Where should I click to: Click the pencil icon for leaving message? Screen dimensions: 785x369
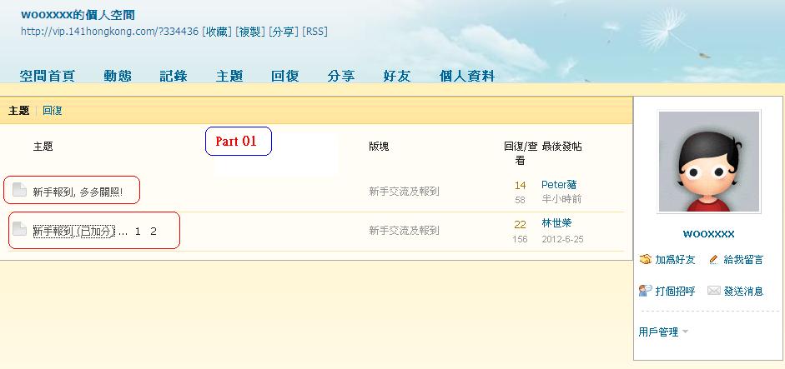click(713, 260)
